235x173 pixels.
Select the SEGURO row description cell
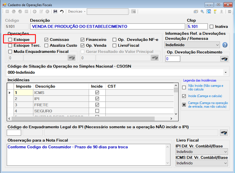coord(61,111)
